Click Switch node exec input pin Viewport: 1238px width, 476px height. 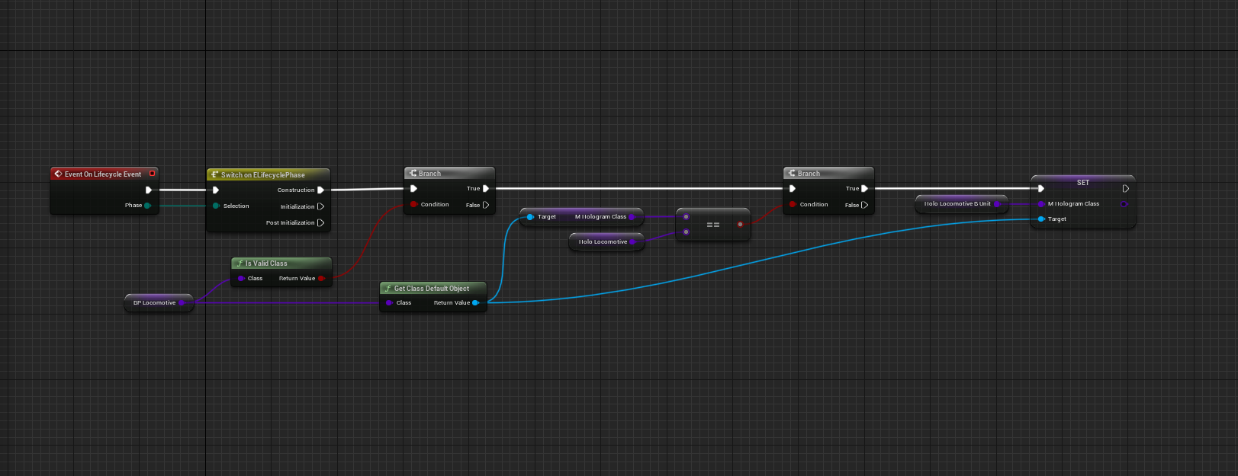click(216, 190)
